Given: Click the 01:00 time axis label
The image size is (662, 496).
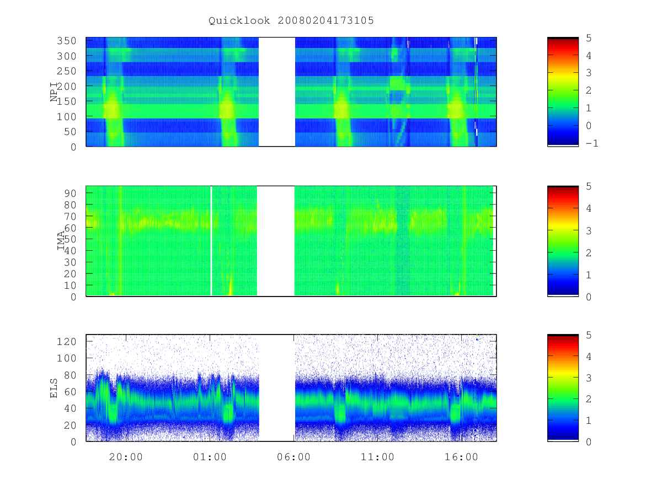Looking at the screenshot, I should (210, 457).
